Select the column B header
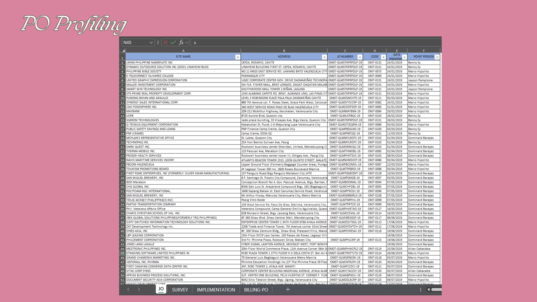This screenshot has width=537, height=302. coord(284,51)
